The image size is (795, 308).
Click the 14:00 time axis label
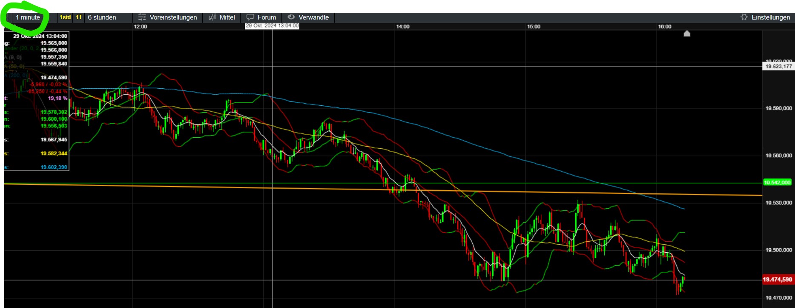coord(403,26)
